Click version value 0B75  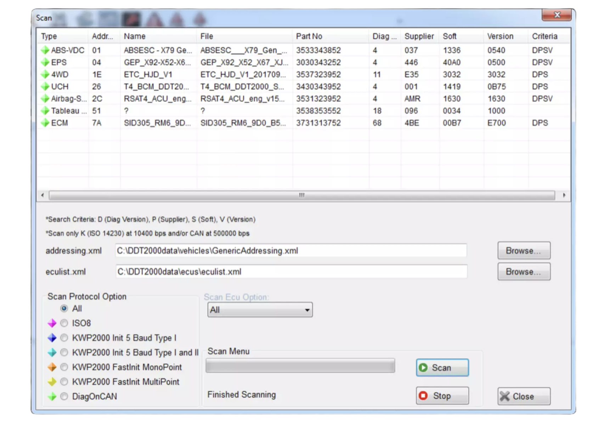click(x=497, y=86)
